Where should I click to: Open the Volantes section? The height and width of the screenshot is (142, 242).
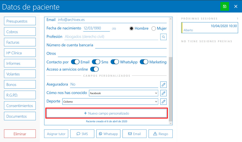click(20, 74)
